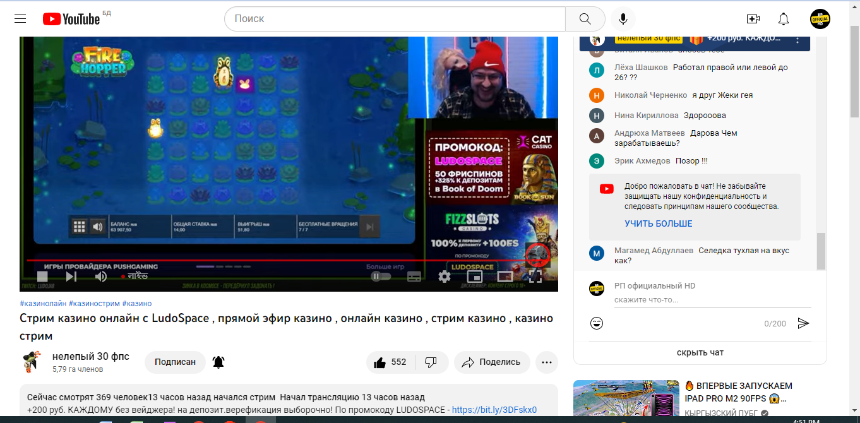Open the emoji picker in chat
860x423 pixels.
(596, 323)
